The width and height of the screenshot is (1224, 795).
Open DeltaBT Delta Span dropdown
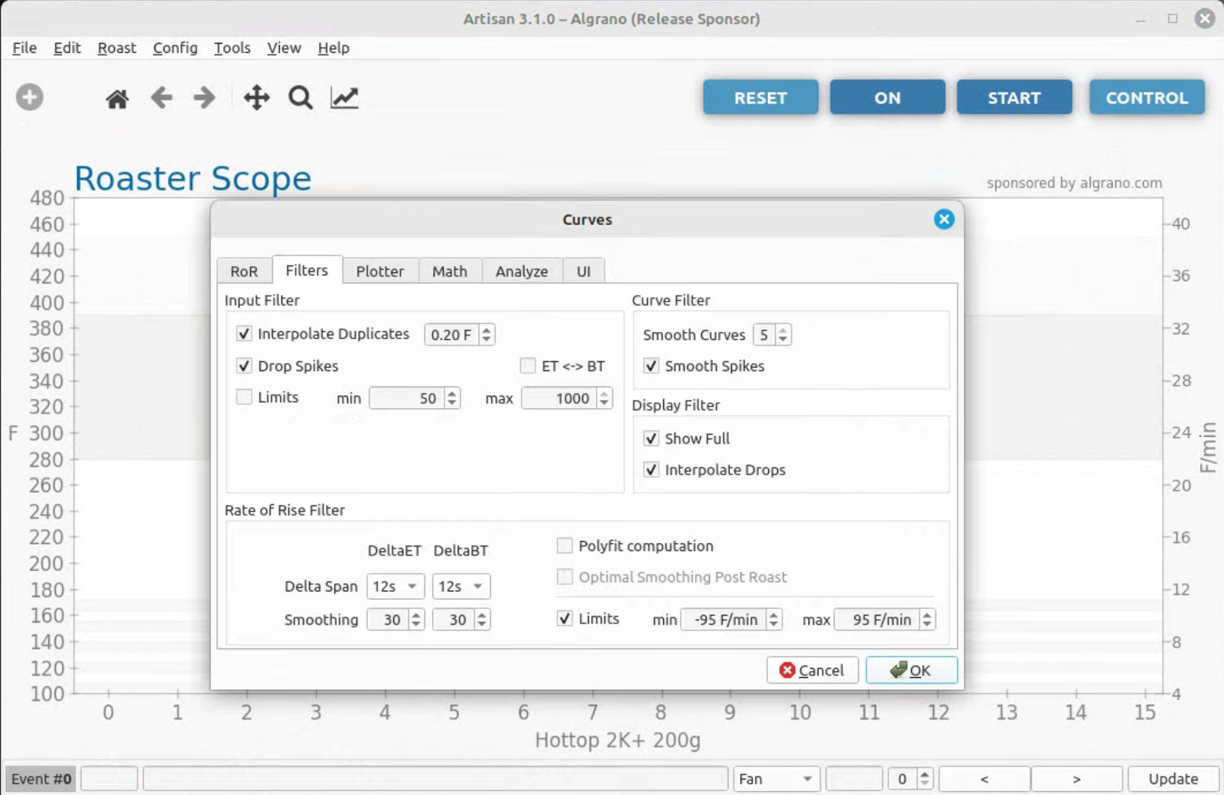(x=461, y=586)
